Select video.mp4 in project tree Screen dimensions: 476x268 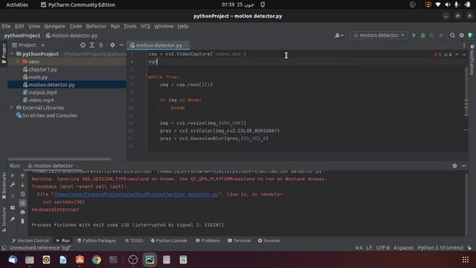tap(41, 100)
